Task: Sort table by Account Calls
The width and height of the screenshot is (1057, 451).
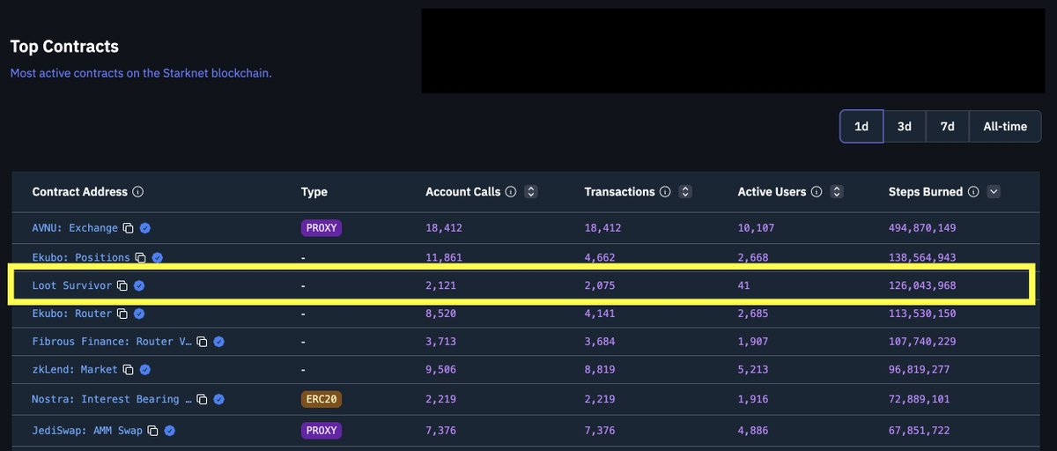Action: tap(531, 192)
